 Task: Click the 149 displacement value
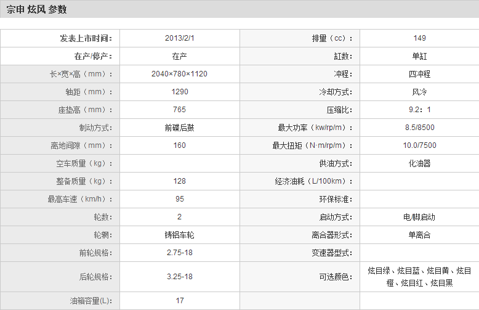coord(419,38)
